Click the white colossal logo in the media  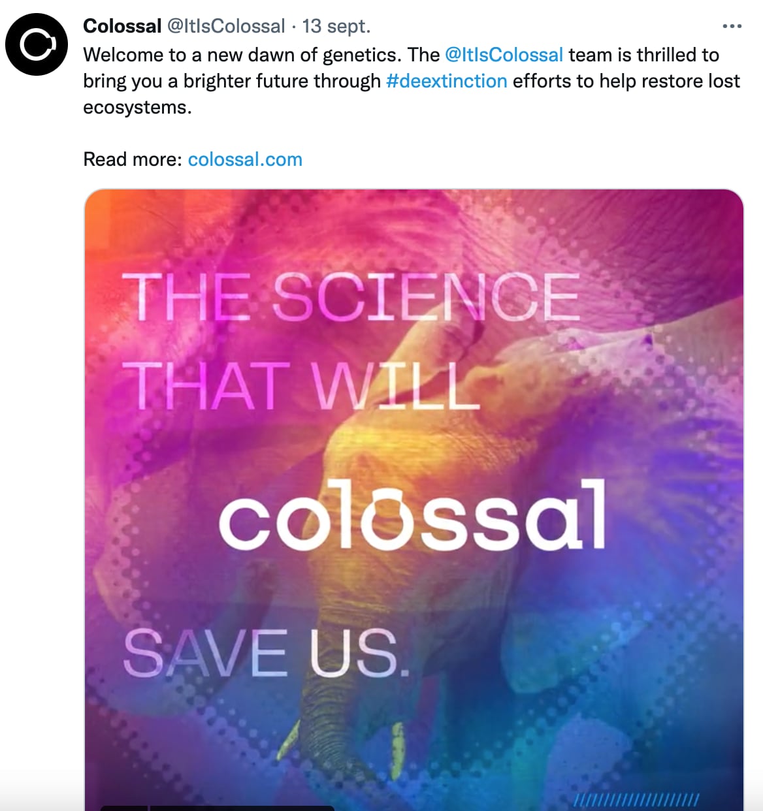(x=412, y=516)
